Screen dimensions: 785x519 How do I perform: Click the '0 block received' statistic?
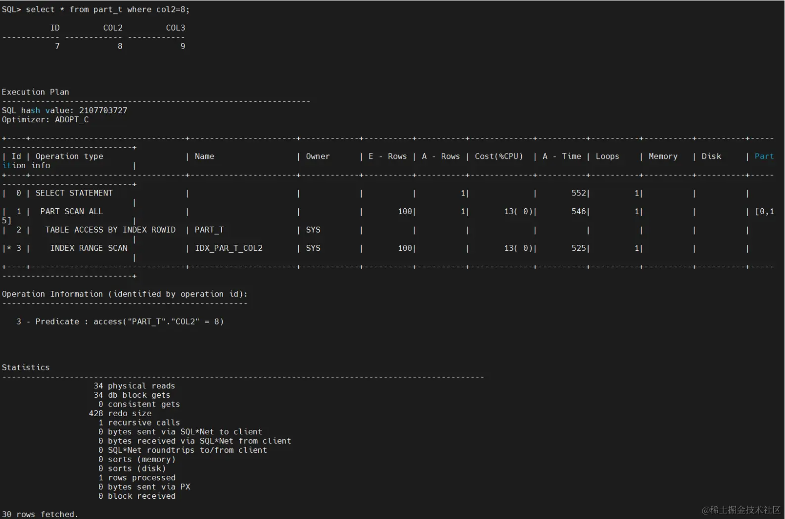point(137,496)
